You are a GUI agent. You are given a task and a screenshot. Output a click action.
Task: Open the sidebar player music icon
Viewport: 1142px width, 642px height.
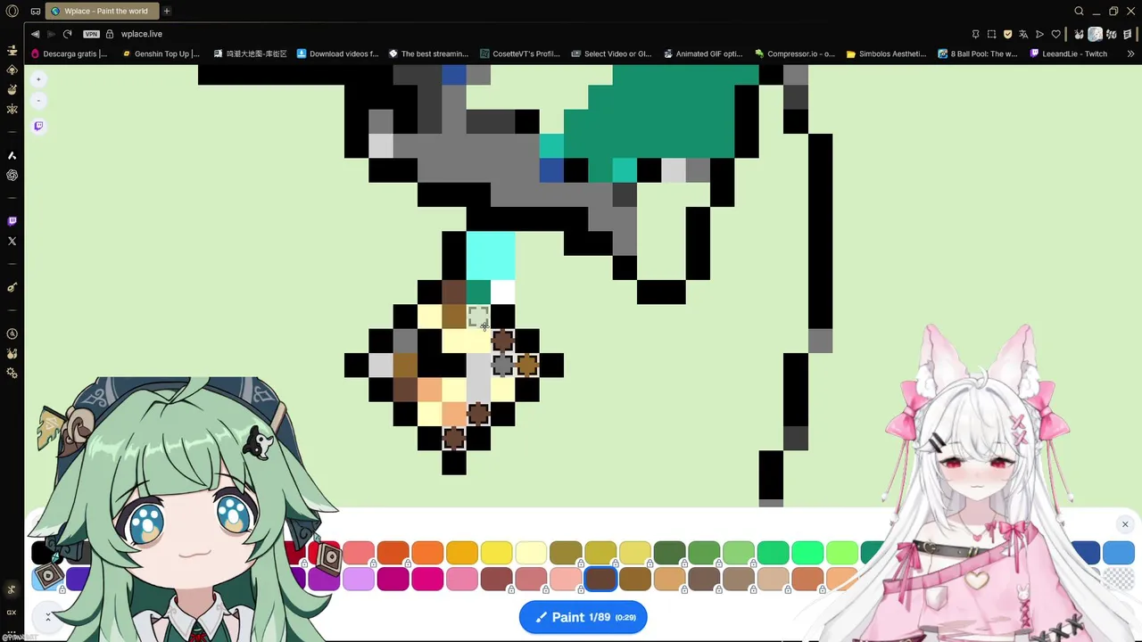pyautogui.click(x=12, y=287)
